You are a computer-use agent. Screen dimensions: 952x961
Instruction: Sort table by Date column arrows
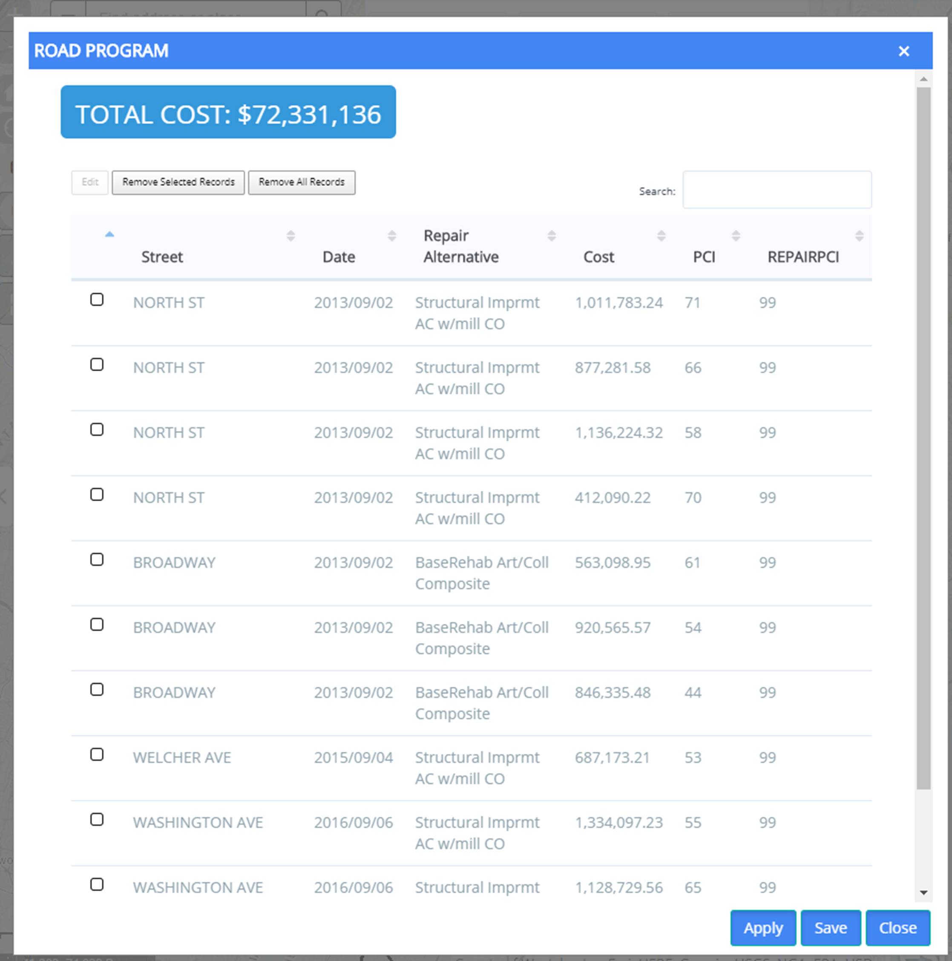coord(392,236)
